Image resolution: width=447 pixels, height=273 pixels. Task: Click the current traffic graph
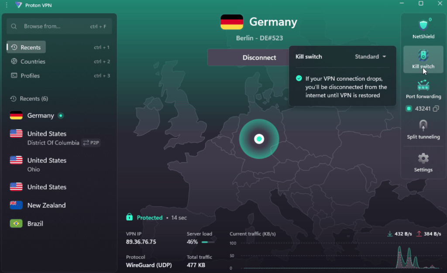(341, 256)
